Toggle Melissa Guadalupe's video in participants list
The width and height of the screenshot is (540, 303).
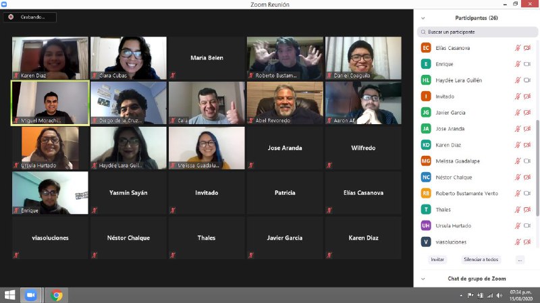tap(527, 161)
